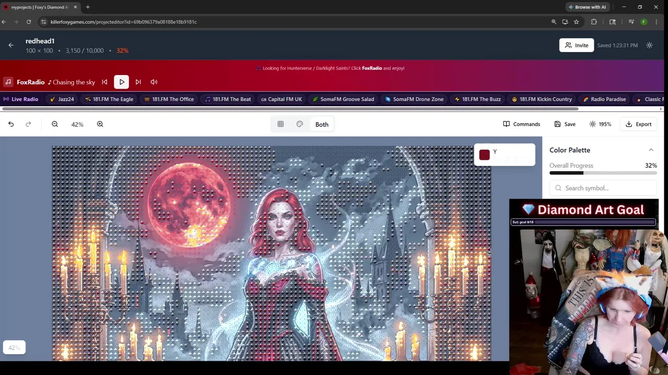The image size is (668, 375).
Task: Click the 32% progress text in header
Action: click(123, 51)
